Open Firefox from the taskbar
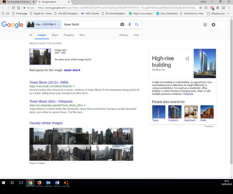The image size is (233, 194). coord(39,183)
